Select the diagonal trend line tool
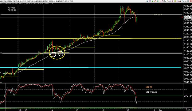Viewport: 192px width, 111px height. (168, 1)
